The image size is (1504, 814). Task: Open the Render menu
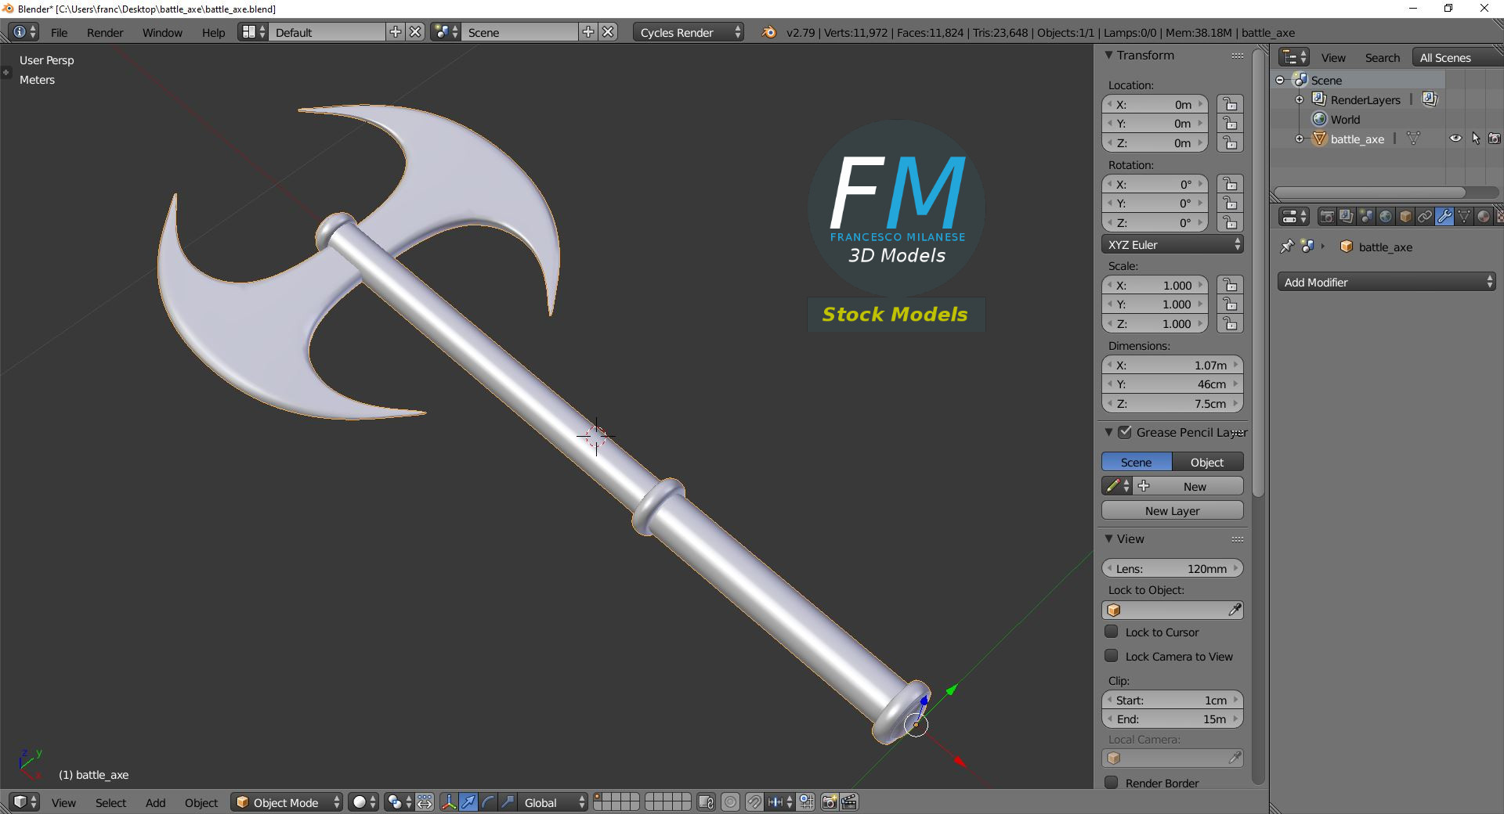point(105,32)
